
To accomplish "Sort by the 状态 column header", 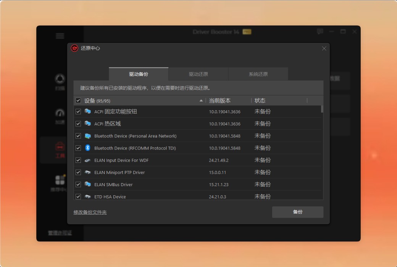I will [260, 100].
